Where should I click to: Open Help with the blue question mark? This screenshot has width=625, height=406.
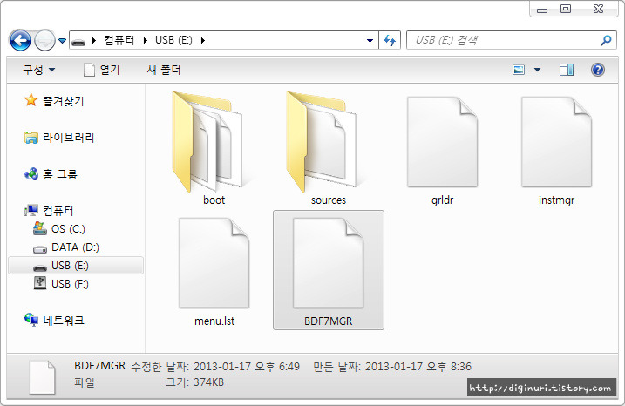point(597,70)
